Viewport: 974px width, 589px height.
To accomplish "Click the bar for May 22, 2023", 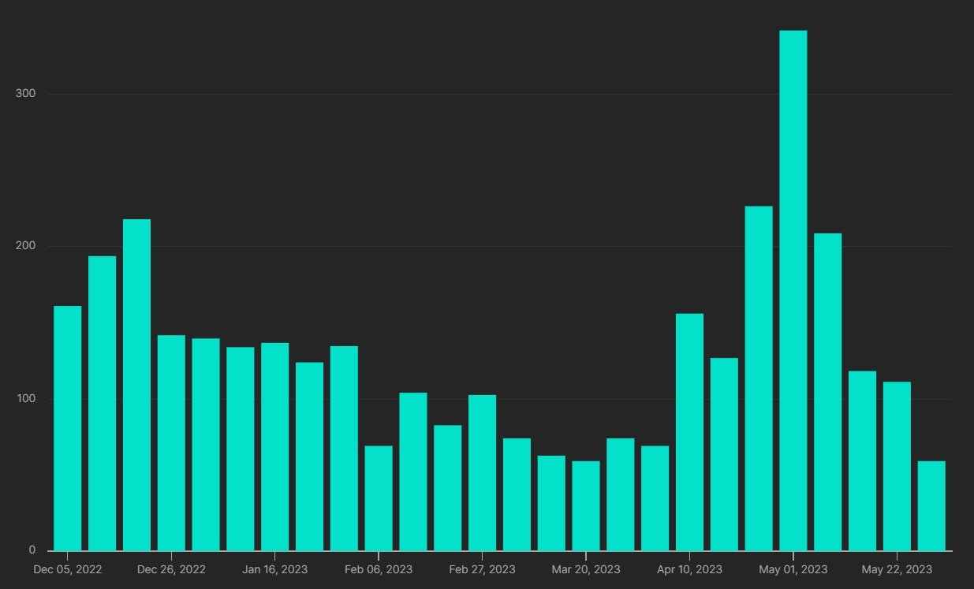I will (897, 466).
